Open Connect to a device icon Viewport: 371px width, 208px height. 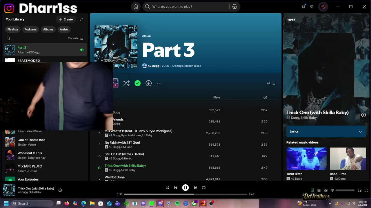point(325,190)
